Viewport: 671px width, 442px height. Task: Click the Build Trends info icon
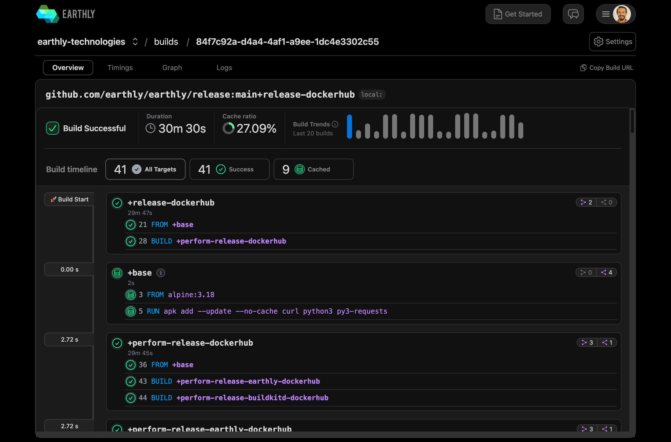[x=335, y=124]
